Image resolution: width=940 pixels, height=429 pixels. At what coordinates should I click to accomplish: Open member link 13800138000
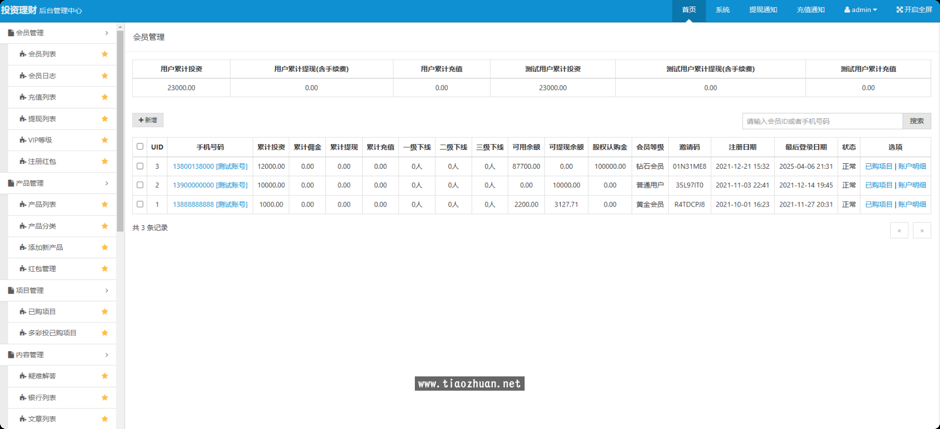tap(210, 167)
